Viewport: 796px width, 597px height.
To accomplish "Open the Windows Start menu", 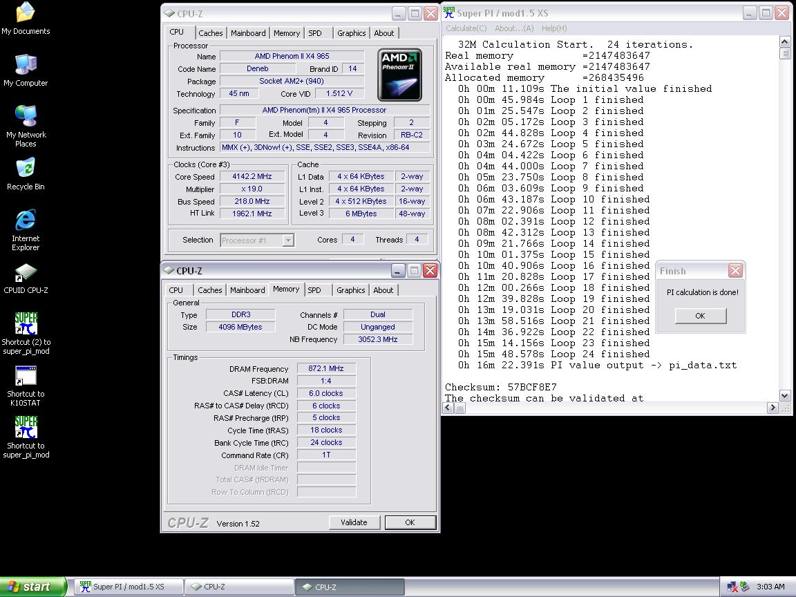I will [x=33, y=587].
